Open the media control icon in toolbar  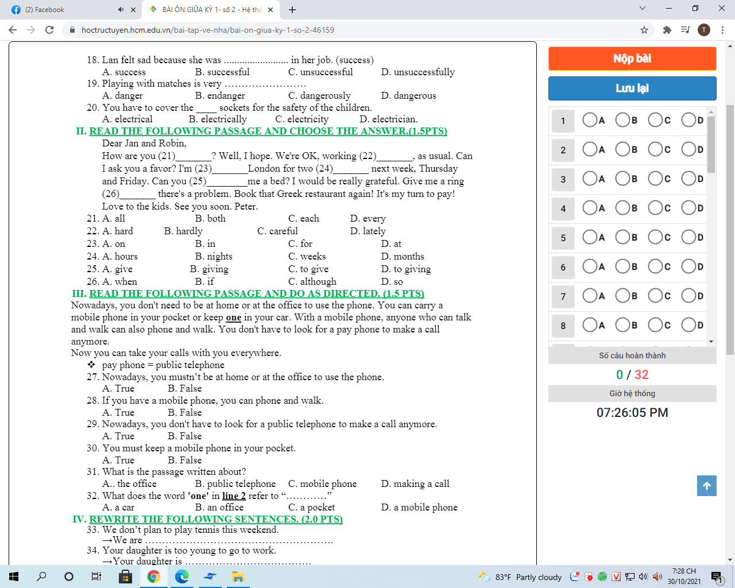[x=685, y=30]
